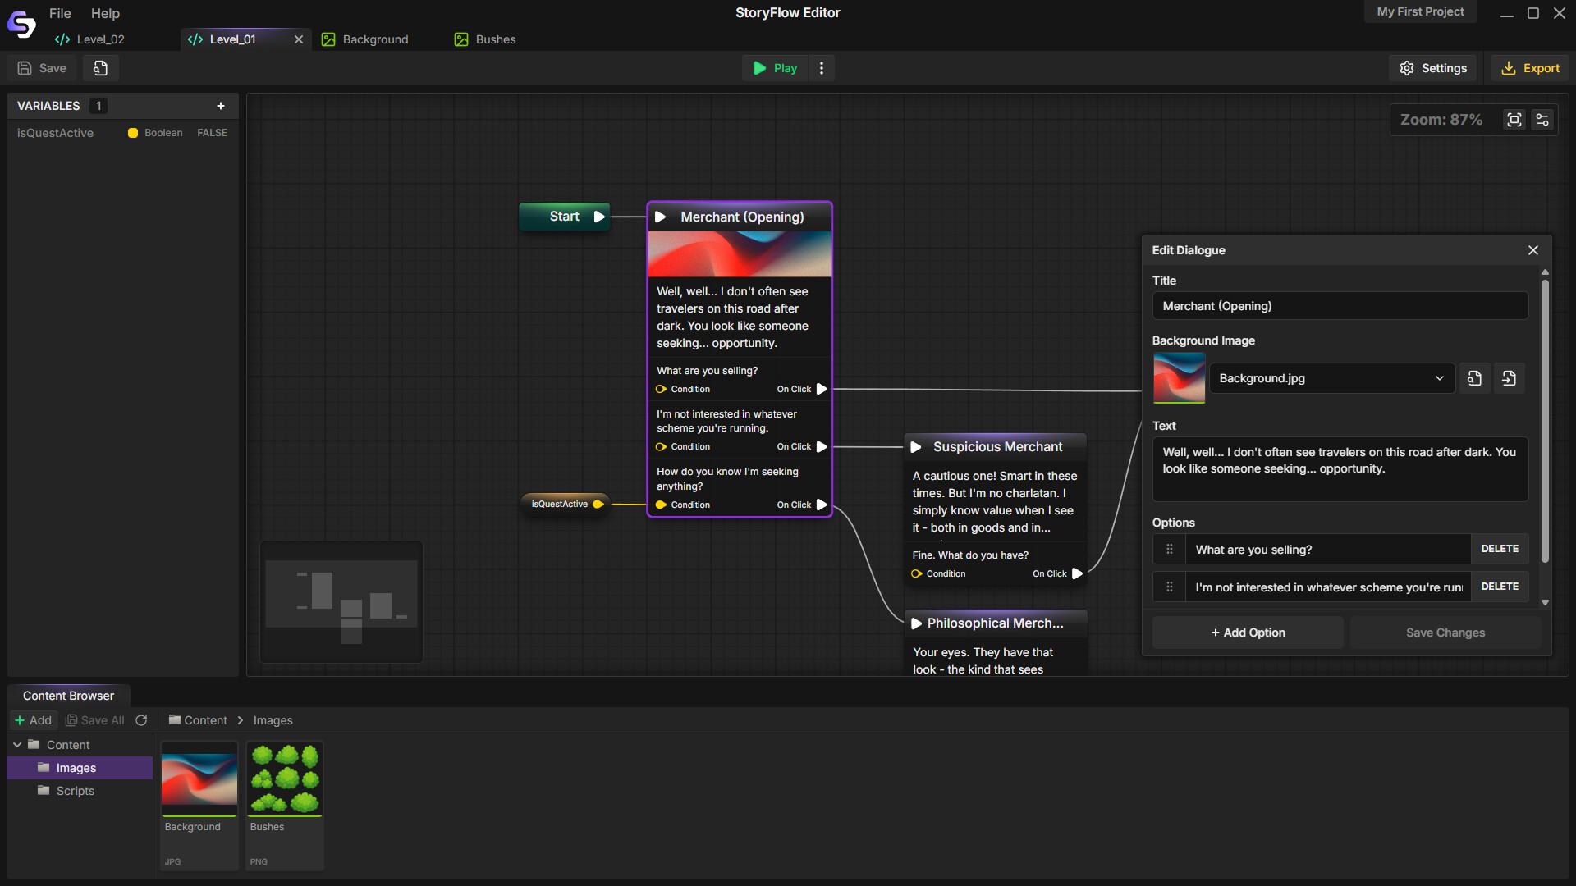Viewport: 1576px width, 886px height.
Task: Click the Play triangle icon
Action: click(759, 68)
